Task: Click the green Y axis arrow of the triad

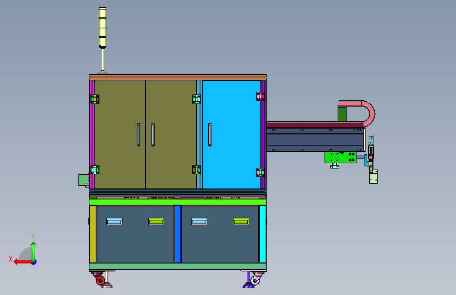Action: 34,251
